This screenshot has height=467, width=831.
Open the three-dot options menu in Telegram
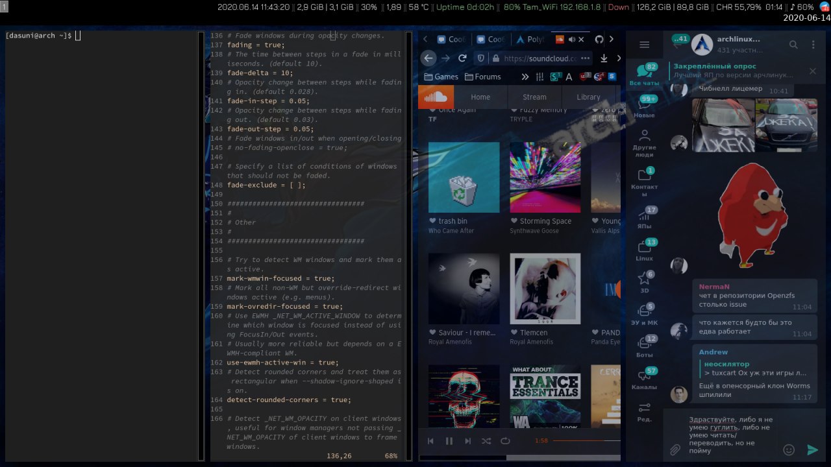(x=813, y=45)
